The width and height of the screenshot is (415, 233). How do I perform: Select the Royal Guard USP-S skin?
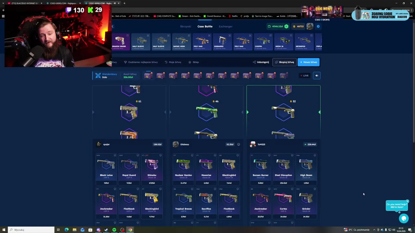pyautogui.click(x=129, y=169)
